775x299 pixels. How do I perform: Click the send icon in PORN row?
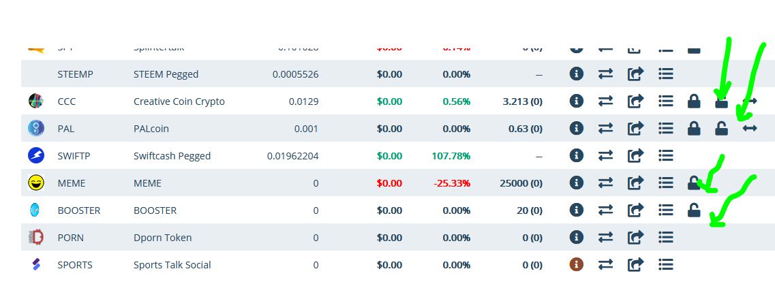[635, 237]
